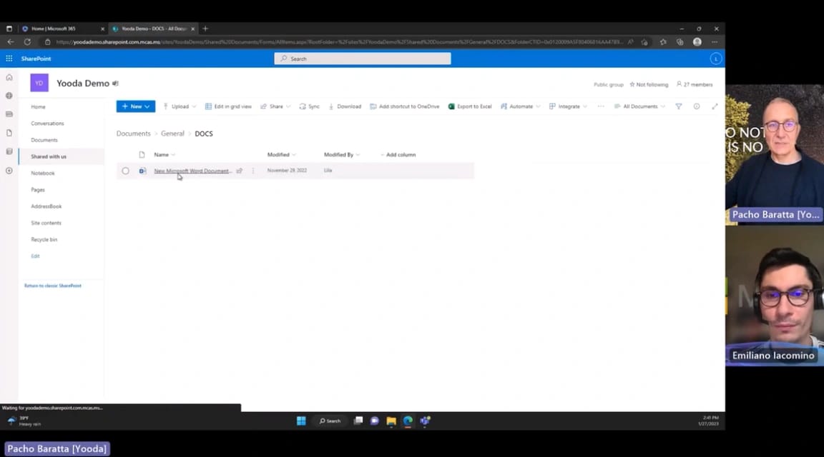Select the Word document row circle

pos(125,171)
